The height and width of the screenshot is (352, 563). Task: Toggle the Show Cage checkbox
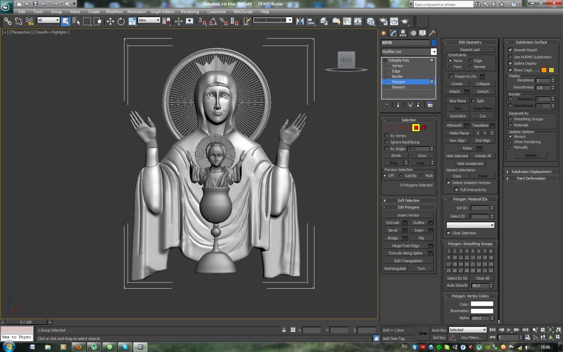(510, 70)
